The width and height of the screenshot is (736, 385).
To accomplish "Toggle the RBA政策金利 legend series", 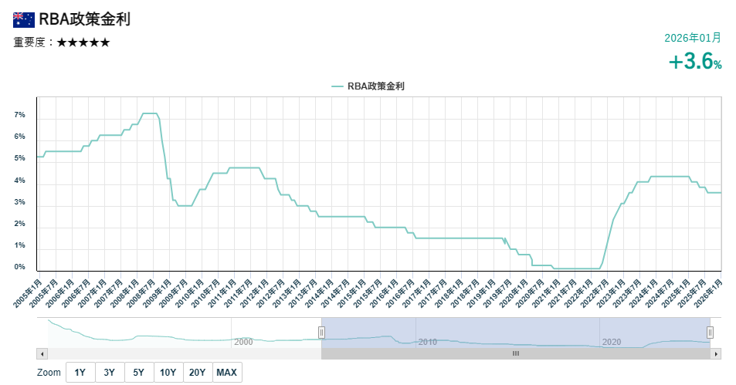I will [368, 86].
